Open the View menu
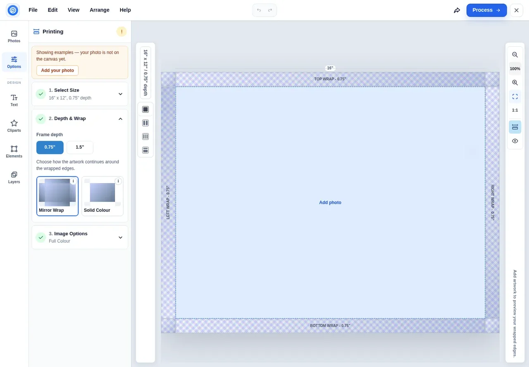The height and width of the screenshot is (367, 529). (x=74, y=10)
